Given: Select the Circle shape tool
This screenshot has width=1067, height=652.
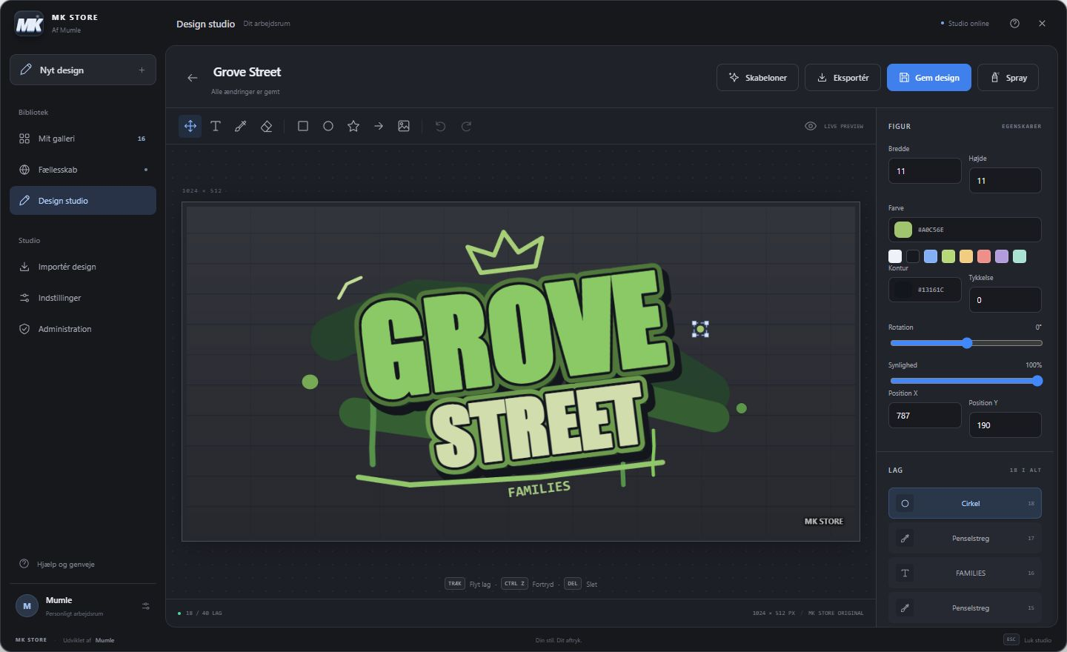Looking at the screenshot, I should tap(328, 126).
